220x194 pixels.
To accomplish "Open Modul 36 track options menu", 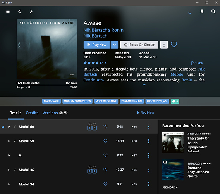I will [x=149, y=170].
